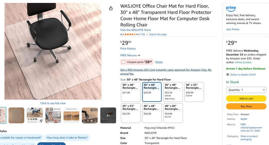This screenshot has width=269, height=145.
Task: Open the Quantity dropdown
Action: tap(246, 90)
